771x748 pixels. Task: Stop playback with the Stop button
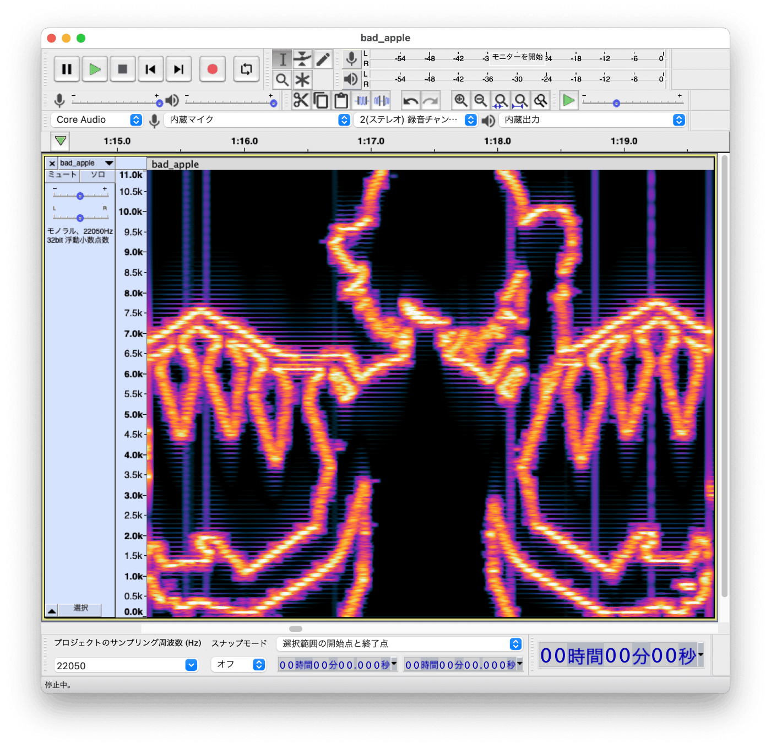[123, 69]
